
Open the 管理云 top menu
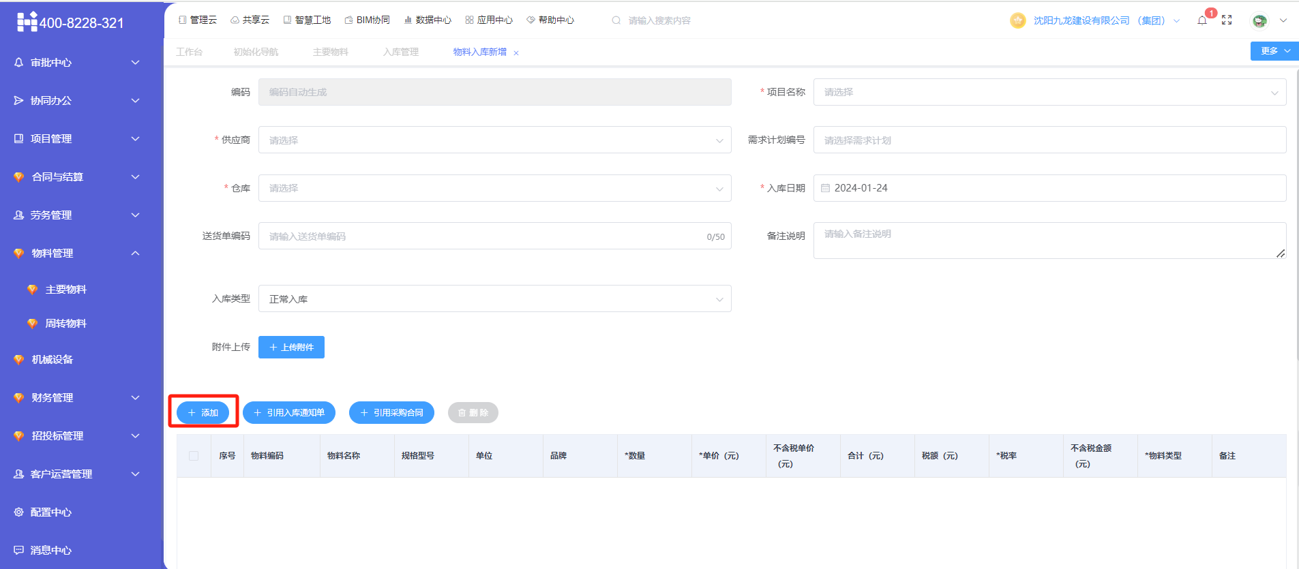pyautogui.click(x=197, y=20)
